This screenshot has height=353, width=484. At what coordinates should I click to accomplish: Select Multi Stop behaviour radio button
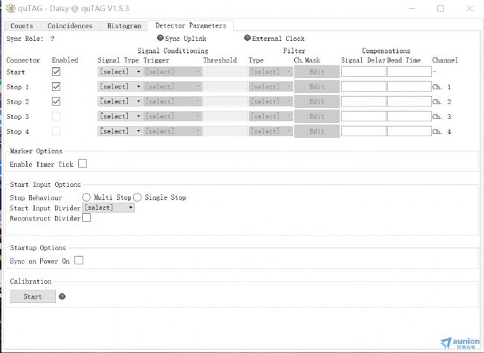[x=86, y=197]
